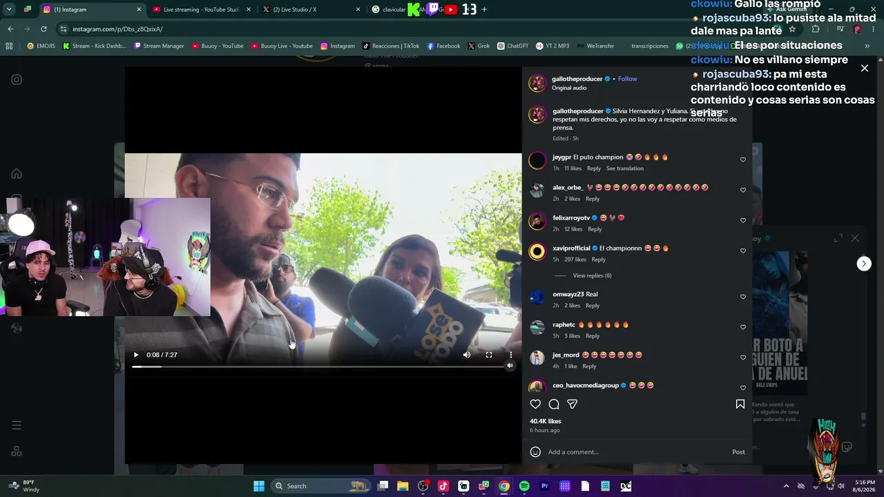The width and height of the screenshot is (884, 497).
Task: Open the emoji picker in comment box
Action: pos(535,452)
